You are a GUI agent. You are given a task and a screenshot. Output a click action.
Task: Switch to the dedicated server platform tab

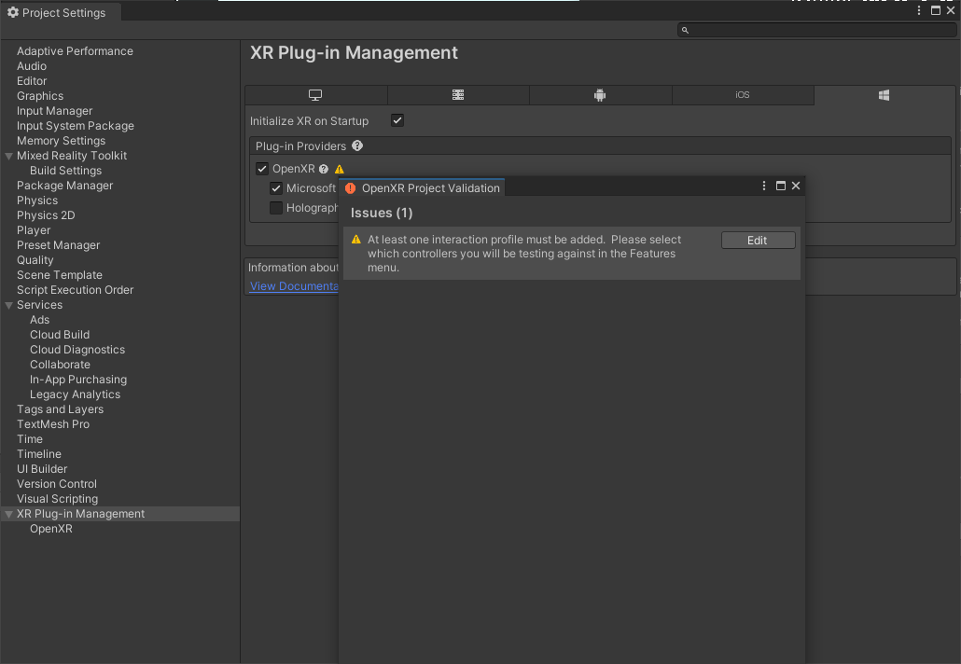coord(458,95)
